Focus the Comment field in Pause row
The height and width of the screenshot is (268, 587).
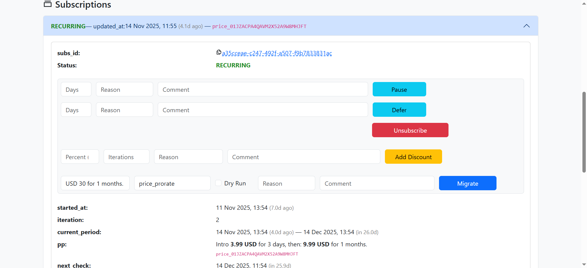(x=263, y=89)
